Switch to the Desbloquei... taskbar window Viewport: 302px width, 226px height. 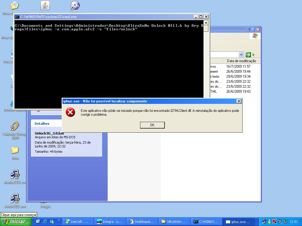point(142,222)
